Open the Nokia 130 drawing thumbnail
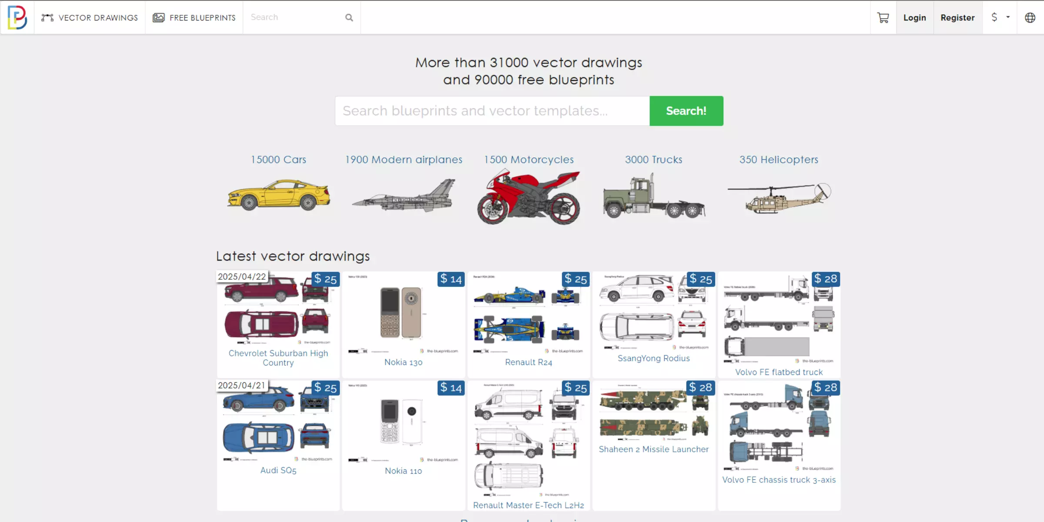1044x522 pixels. [403, 313]
